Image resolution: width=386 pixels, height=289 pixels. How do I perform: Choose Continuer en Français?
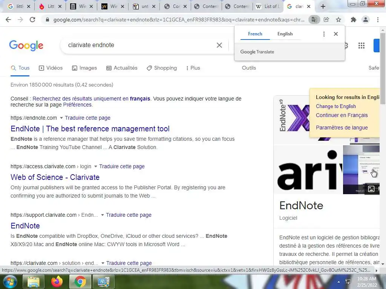342,115
